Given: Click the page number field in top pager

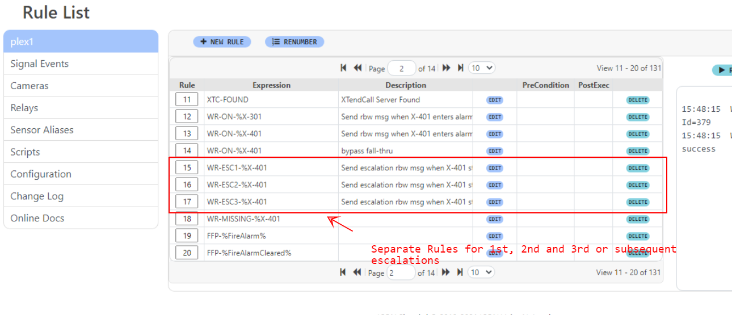Looking at the screenshot, I should point(402,69).
